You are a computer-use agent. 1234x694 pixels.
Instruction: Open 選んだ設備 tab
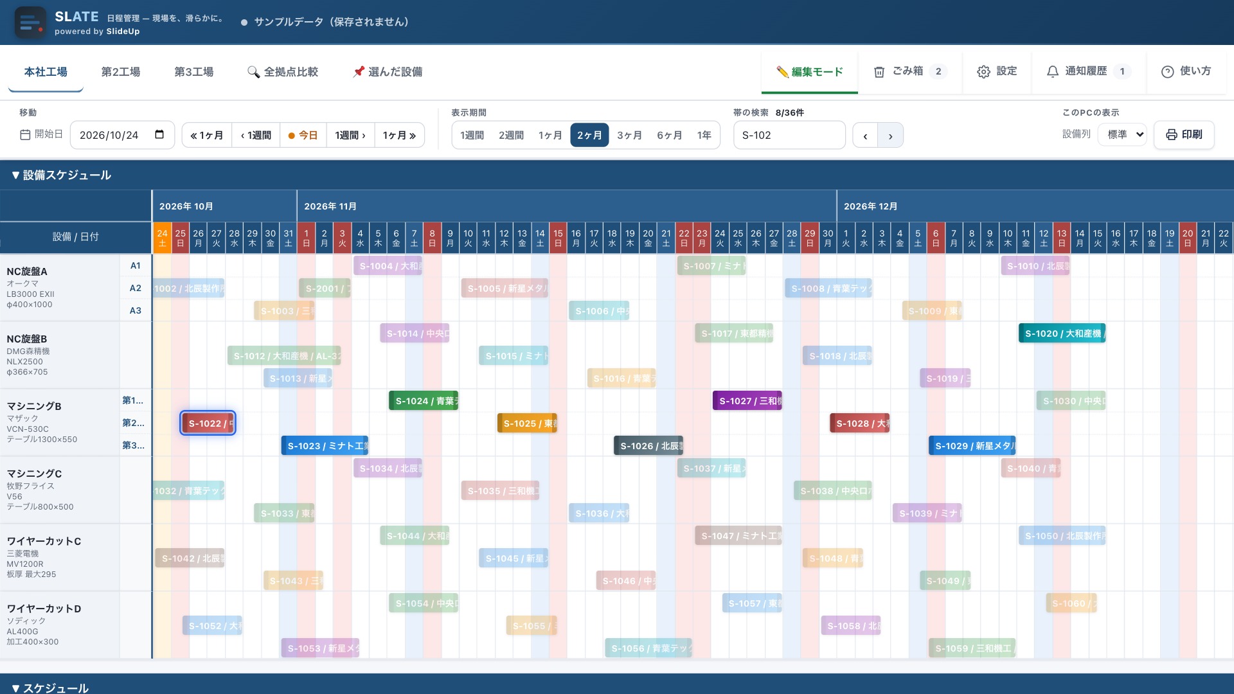pyautogui.click(x=388, y=72)
